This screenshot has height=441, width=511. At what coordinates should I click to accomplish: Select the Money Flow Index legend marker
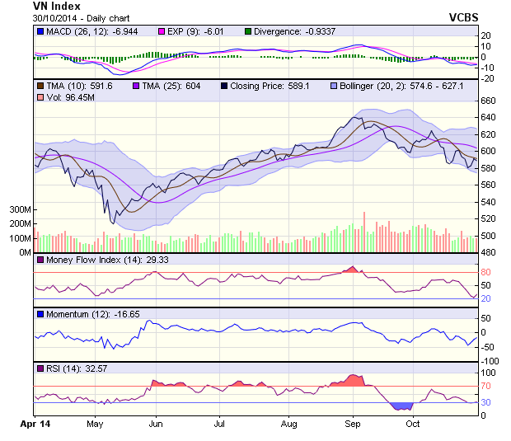(40, 260)
